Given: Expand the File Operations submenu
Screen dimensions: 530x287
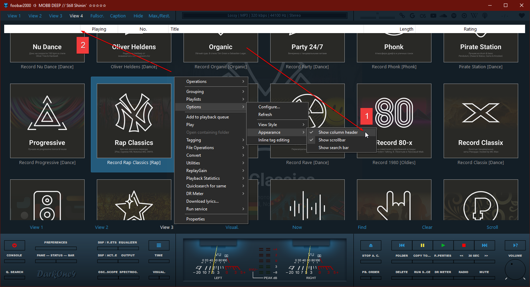Looking at the screenshot, I should tap(211, 148).
